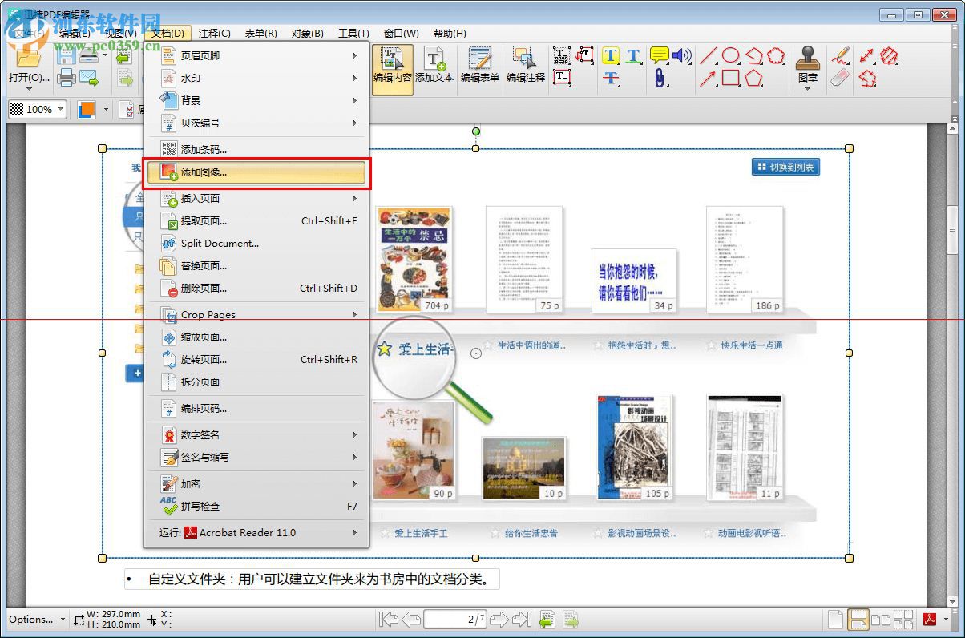This screenshot has height=638, width=965.
Task: Expand the 图章 stamp dropdown arrow
Action: 807,88
